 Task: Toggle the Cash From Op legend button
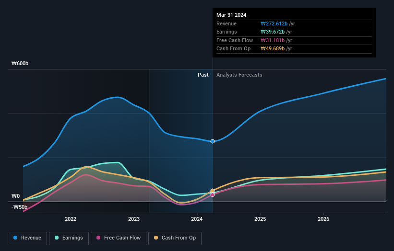[x=175, y=238]
